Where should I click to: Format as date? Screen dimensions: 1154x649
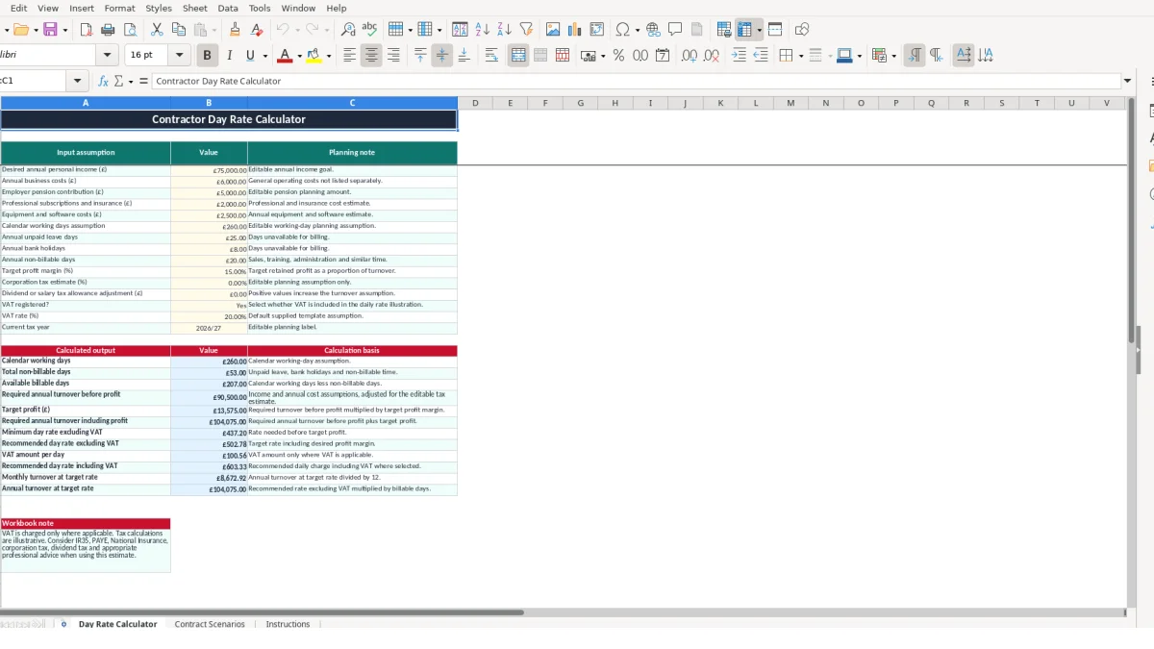(x=663, y=56)
